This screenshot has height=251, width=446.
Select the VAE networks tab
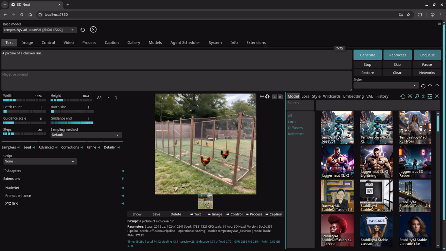tap(369, 96)
